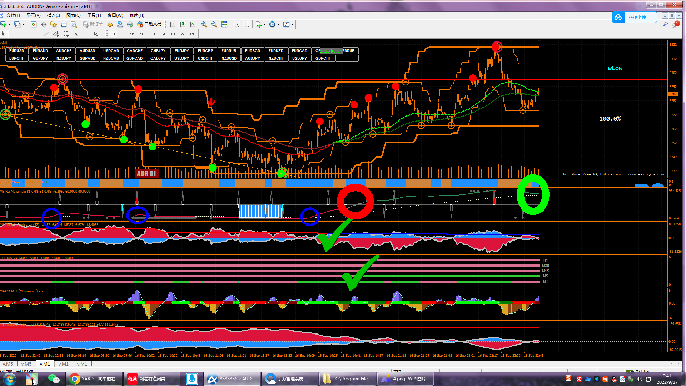Select the trendline drawing tool
This screenshot has height=386, width=686.
(46, 34)
